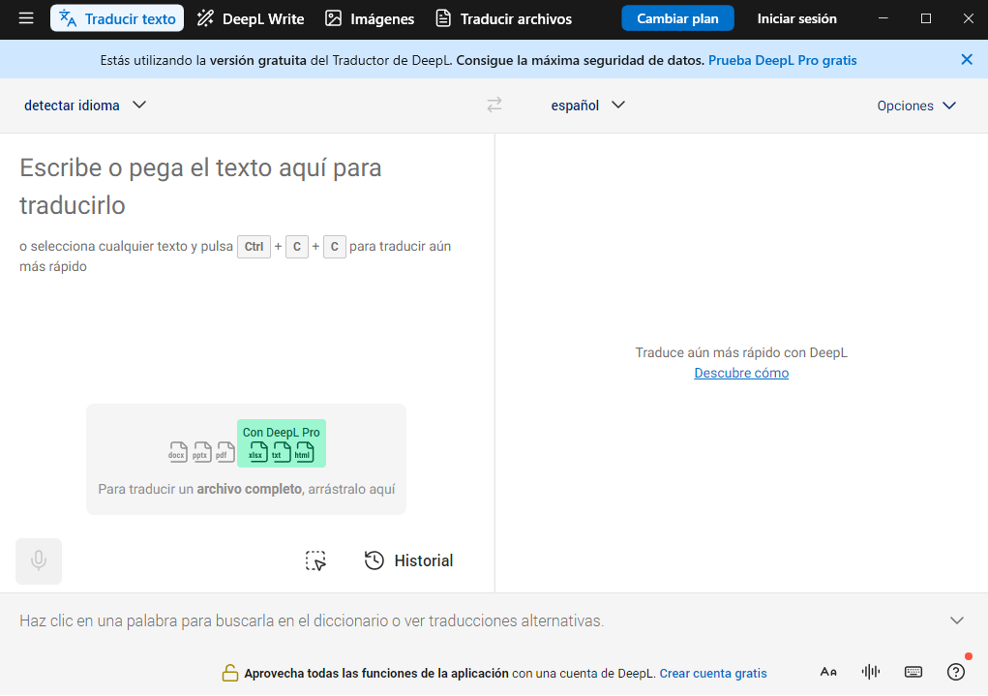This screenshot has width=988, height=696.
Task: Click the microphone voice input button
Action: point(39,561)
